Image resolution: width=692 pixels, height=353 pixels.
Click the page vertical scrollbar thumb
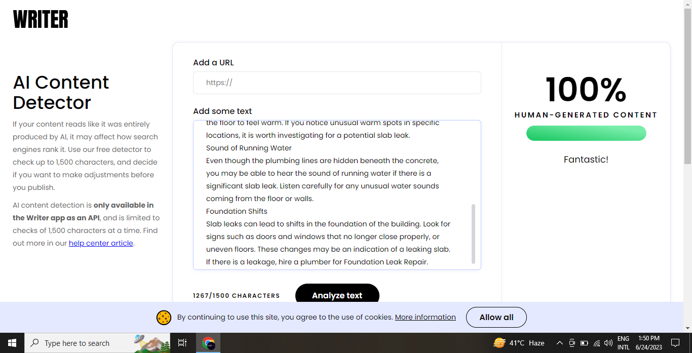(687, 86)
